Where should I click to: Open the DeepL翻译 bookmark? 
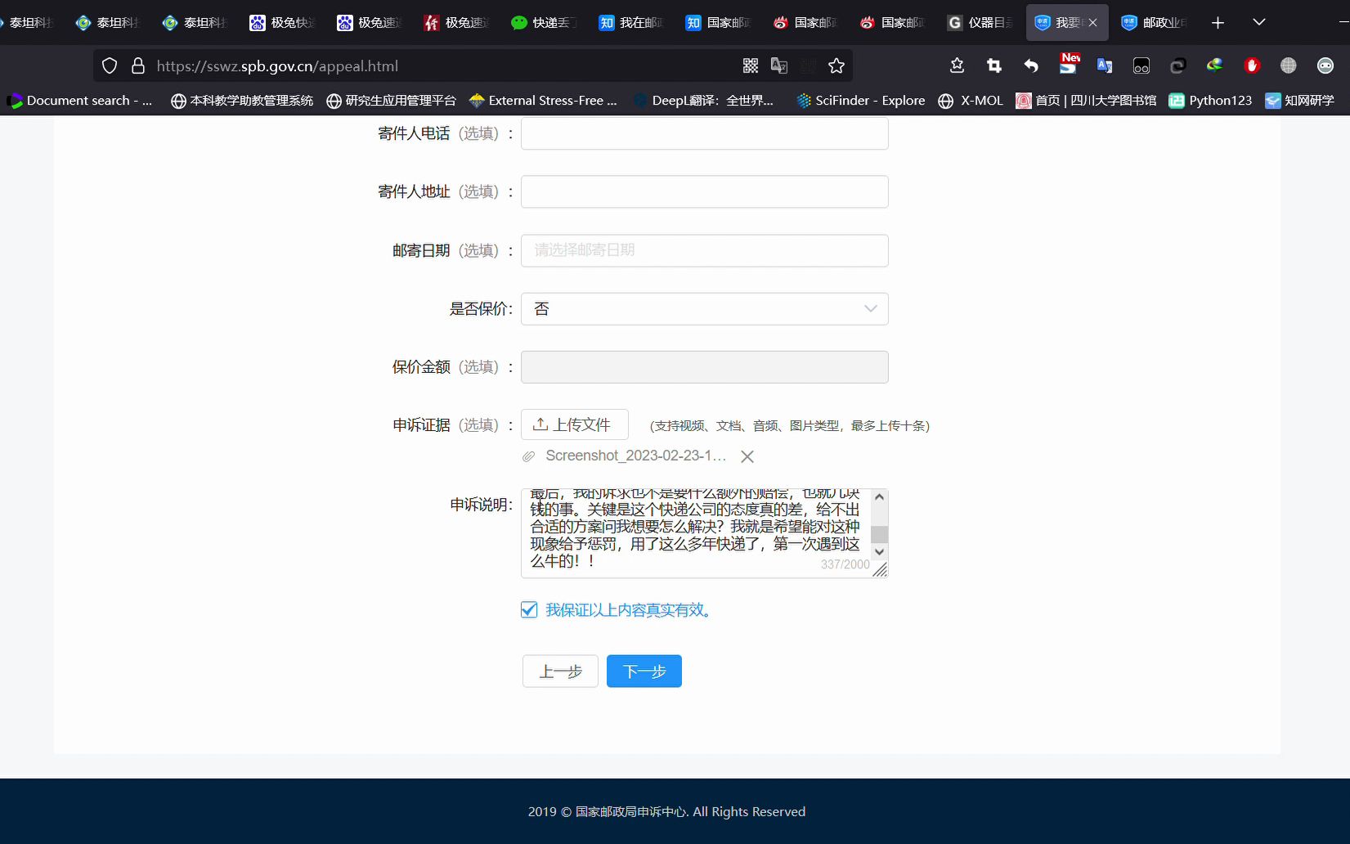(702, 101)
